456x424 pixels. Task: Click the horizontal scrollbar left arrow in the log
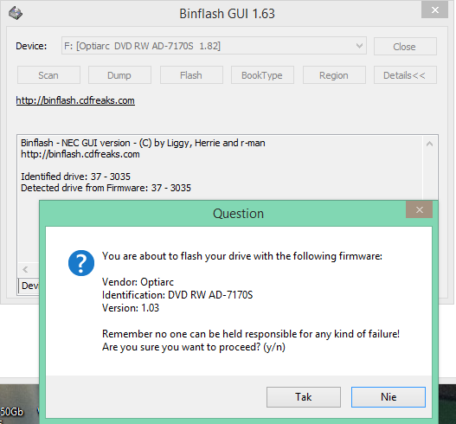pos(25,270)
